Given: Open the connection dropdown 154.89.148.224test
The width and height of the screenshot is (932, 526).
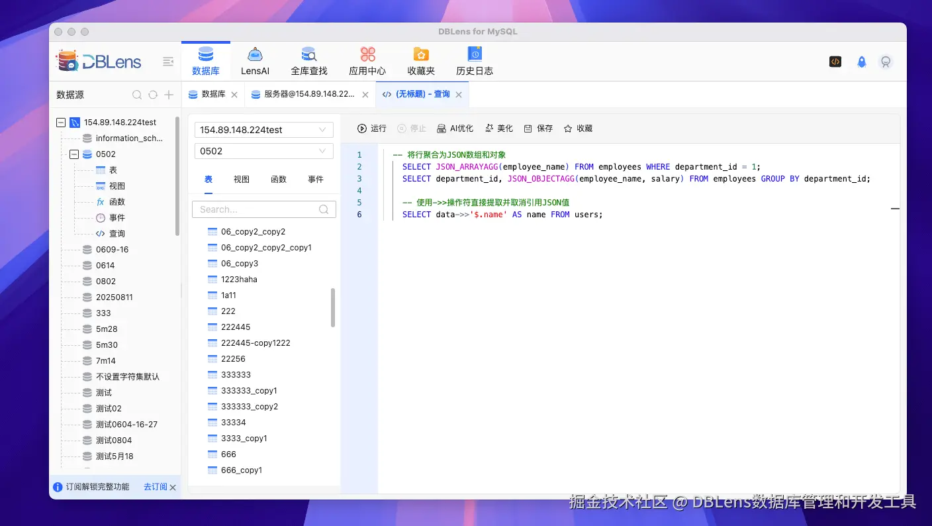Looking at the screenshot, I should point(264,130).
